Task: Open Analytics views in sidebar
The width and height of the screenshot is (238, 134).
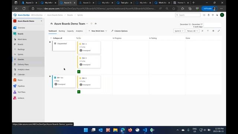Action: tap(23, 70)
